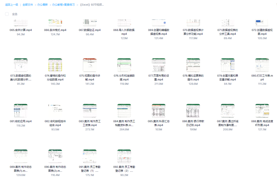Open 072.创建数据透视图.mp4 thumbnail
The width and height of the screenshot is (277, 179).
pyautogui.click(x=262, y=23)
